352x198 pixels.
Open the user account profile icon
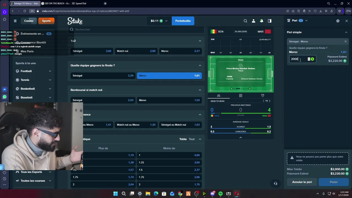pyautogui.click(x=254, y=21)
